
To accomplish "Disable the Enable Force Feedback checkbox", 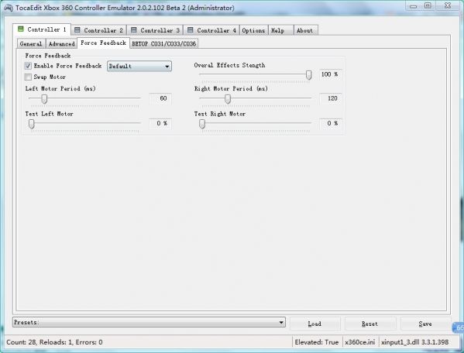I will tap(28, 66).
